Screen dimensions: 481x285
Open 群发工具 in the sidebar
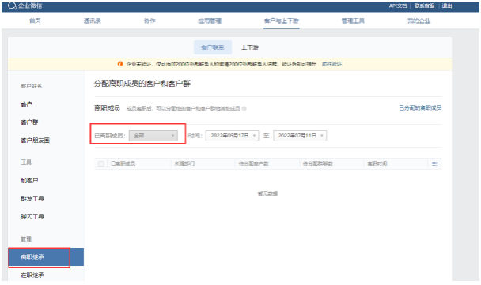click(x=32, y=199)
